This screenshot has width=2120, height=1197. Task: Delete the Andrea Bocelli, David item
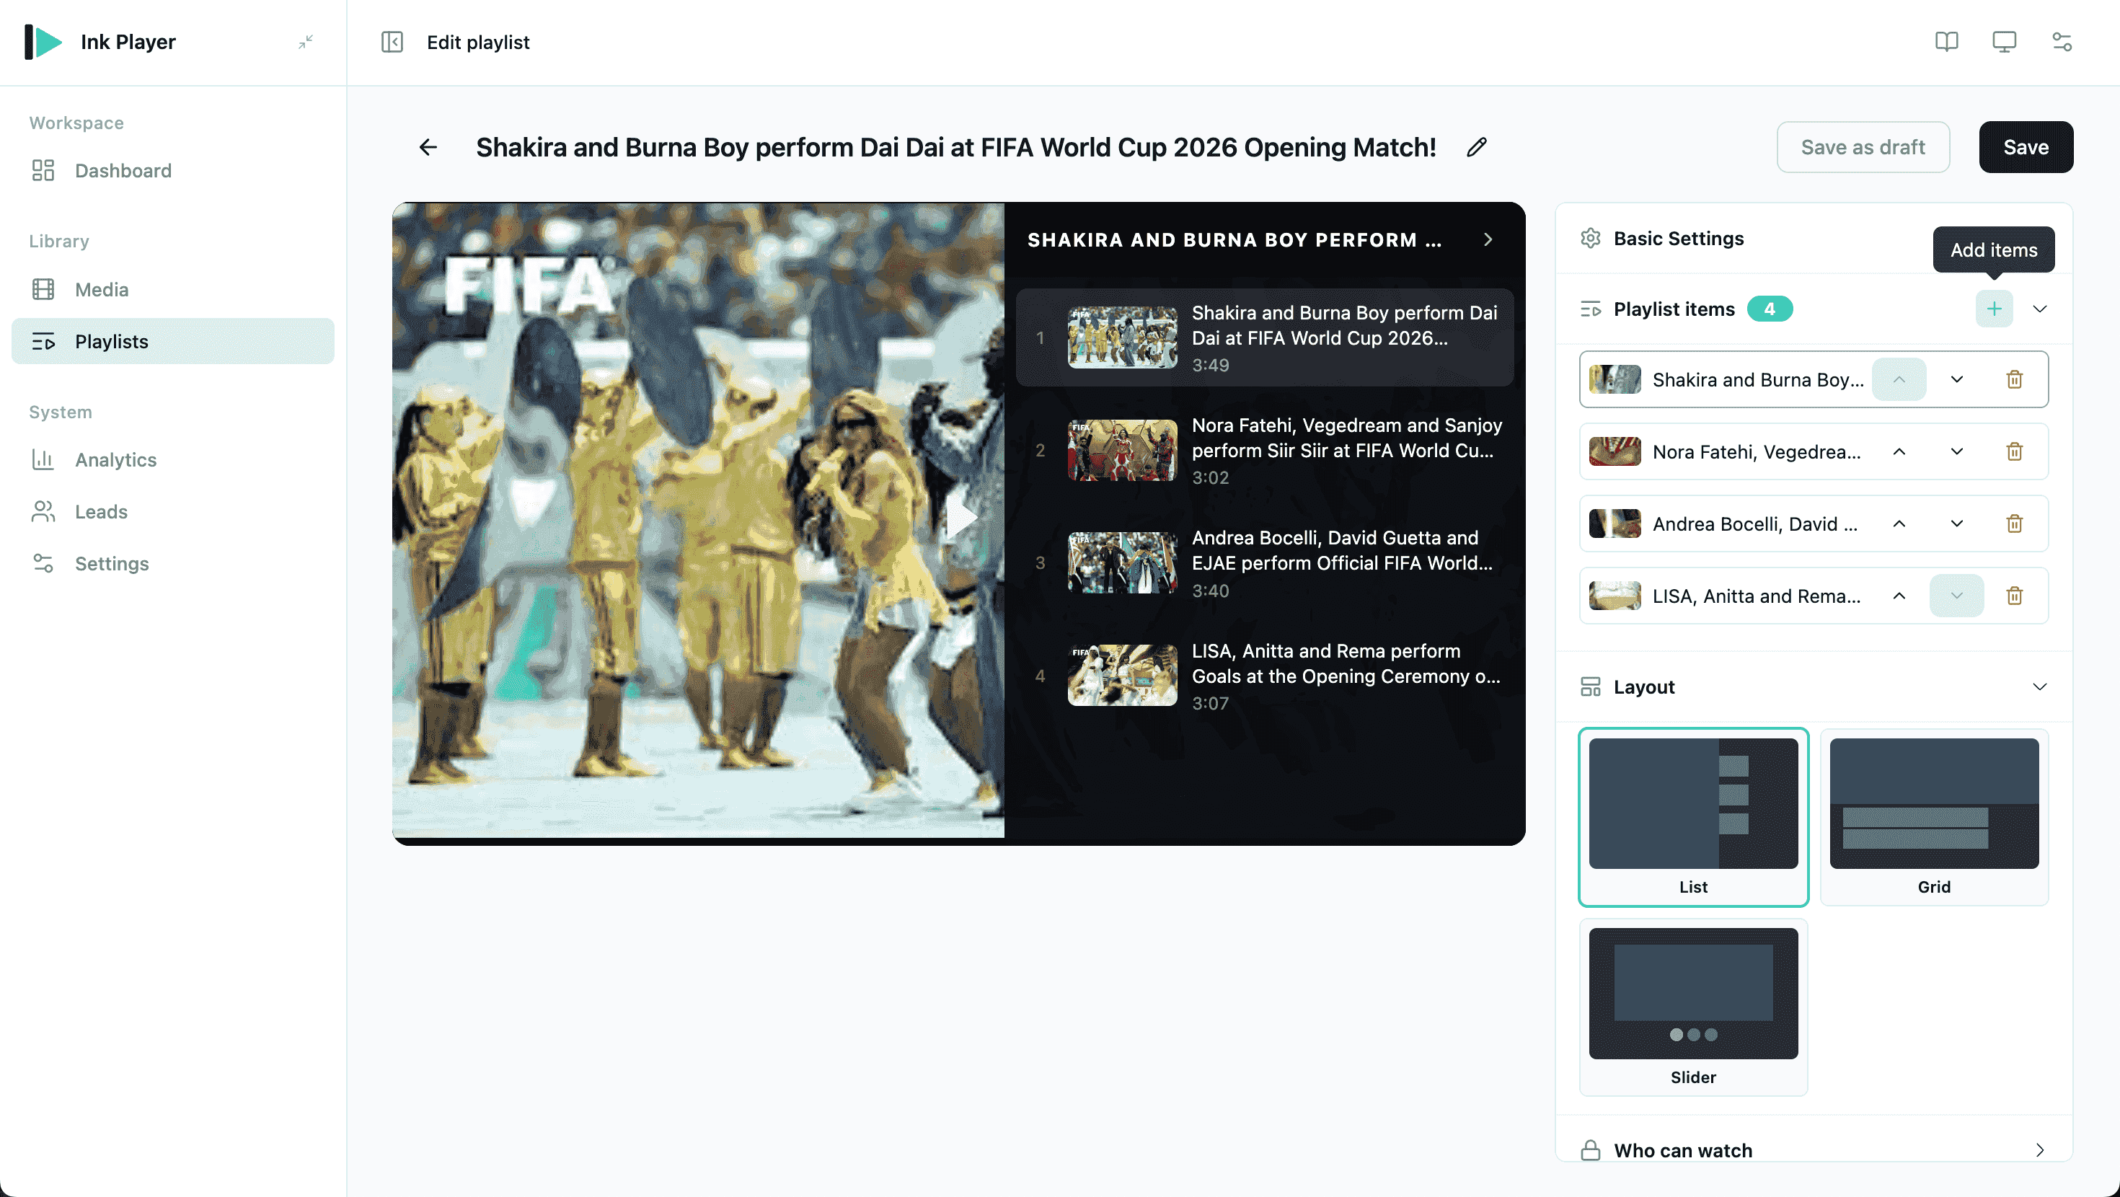(2015, 524)
